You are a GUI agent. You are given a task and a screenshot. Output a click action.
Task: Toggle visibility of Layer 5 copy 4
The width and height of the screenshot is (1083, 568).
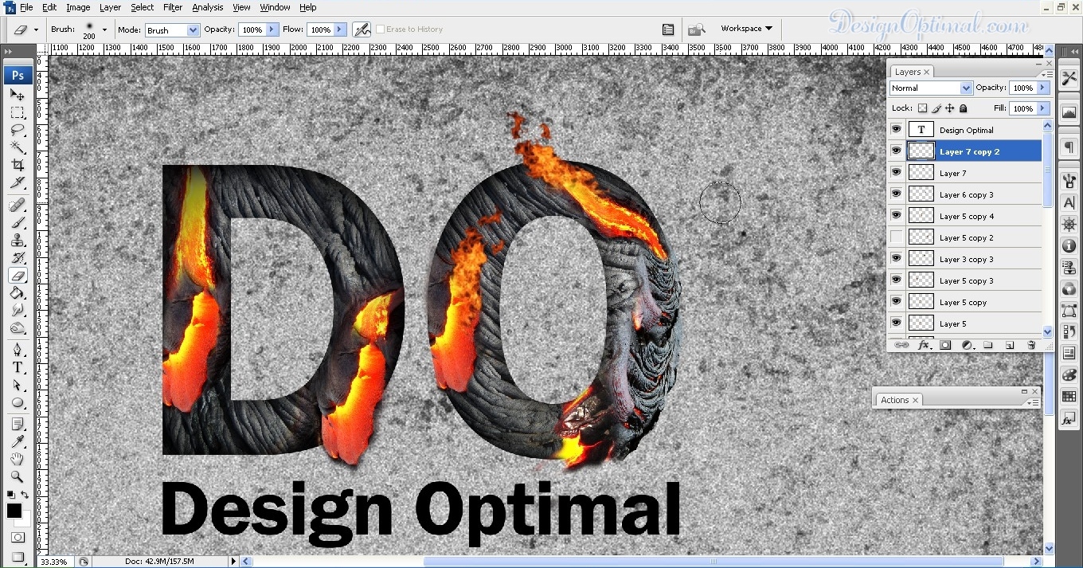click(x=897, y=216)
